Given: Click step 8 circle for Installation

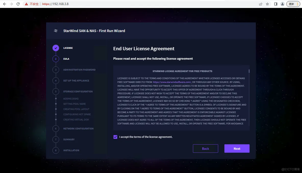Looking at the screenshot, I should click(56, 150).
